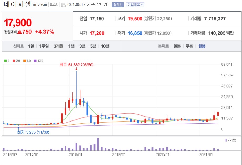This screenshot has width=242, height=165.
Task: Select the 1일 line chart tab
Action: coord(31,46)
